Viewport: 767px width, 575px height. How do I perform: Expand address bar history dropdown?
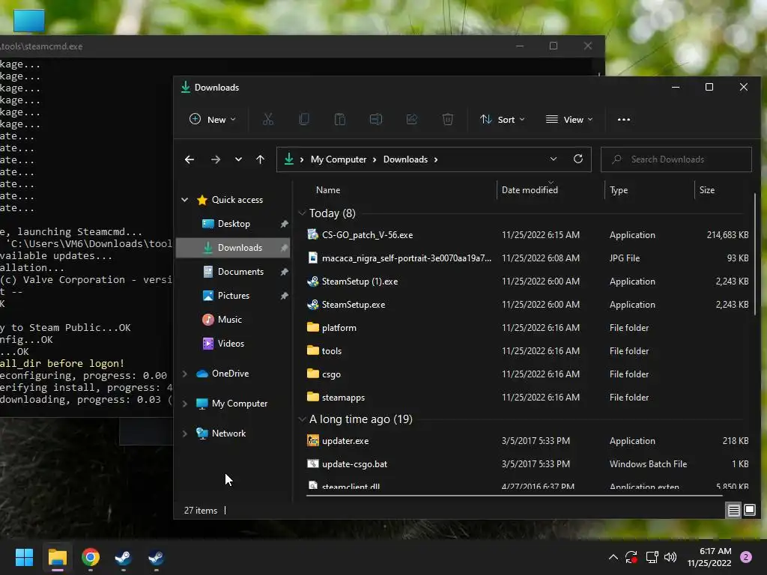tap(554, 159)
